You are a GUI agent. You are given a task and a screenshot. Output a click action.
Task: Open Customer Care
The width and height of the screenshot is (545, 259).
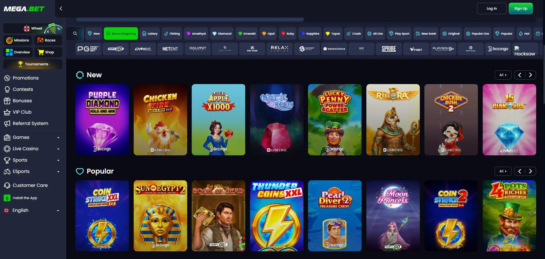[30, 185]
